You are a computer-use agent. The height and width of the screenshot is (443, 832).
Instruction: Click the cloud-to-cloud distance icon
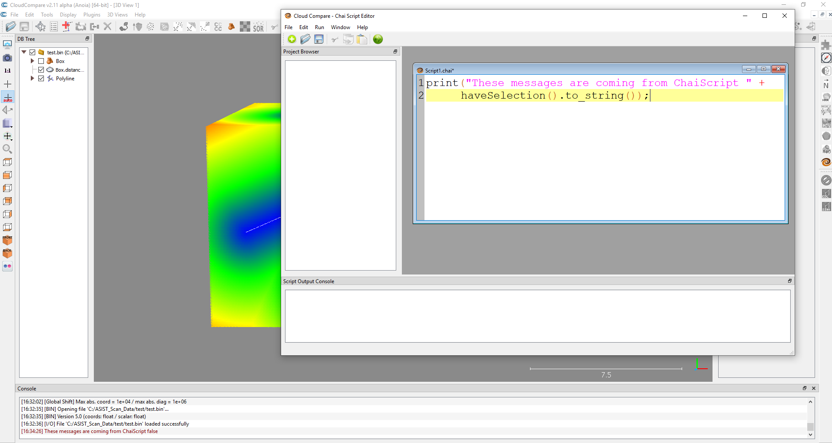(178, 26)
